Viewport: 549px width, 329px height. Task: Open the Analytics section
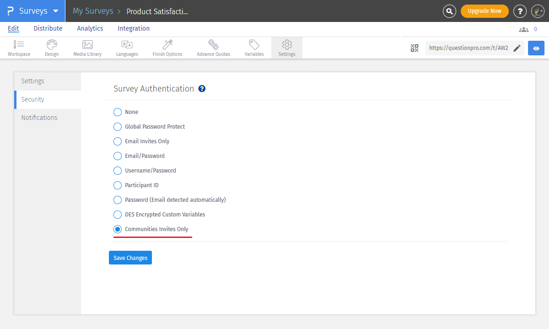tap(90, 28)
